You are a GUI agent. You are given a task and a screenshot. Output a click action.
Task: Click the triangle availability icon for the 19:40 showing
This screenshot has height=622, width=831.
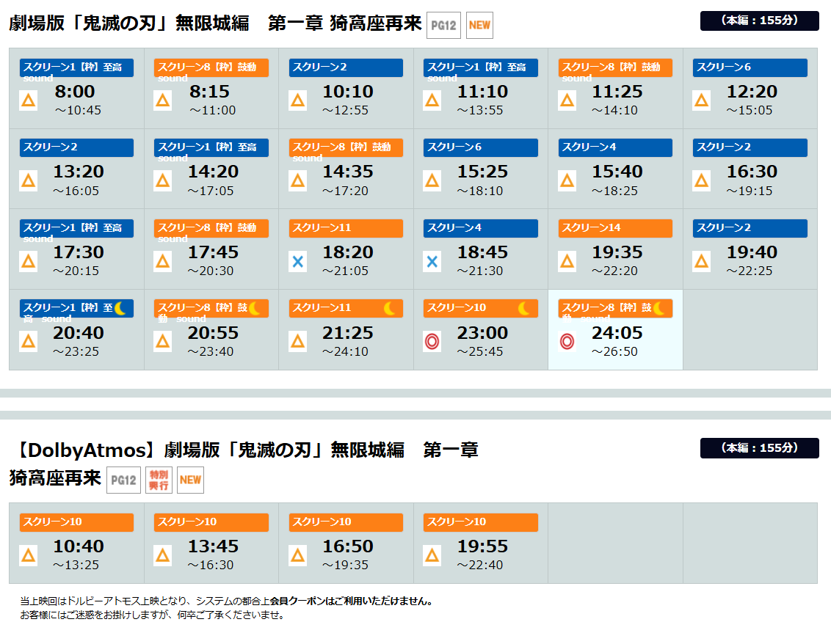coord(702,262)
